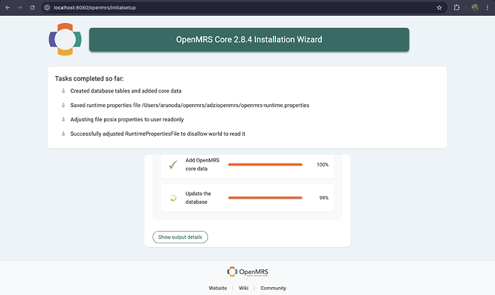
Task: Click the green checkmark beside Add OpenMRS core data
Action: (172, 165)
